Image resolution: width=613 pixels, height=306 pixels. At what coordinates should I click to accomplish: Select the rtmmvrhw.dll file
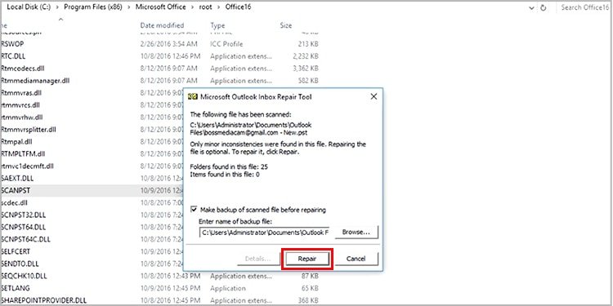point(22,117)
